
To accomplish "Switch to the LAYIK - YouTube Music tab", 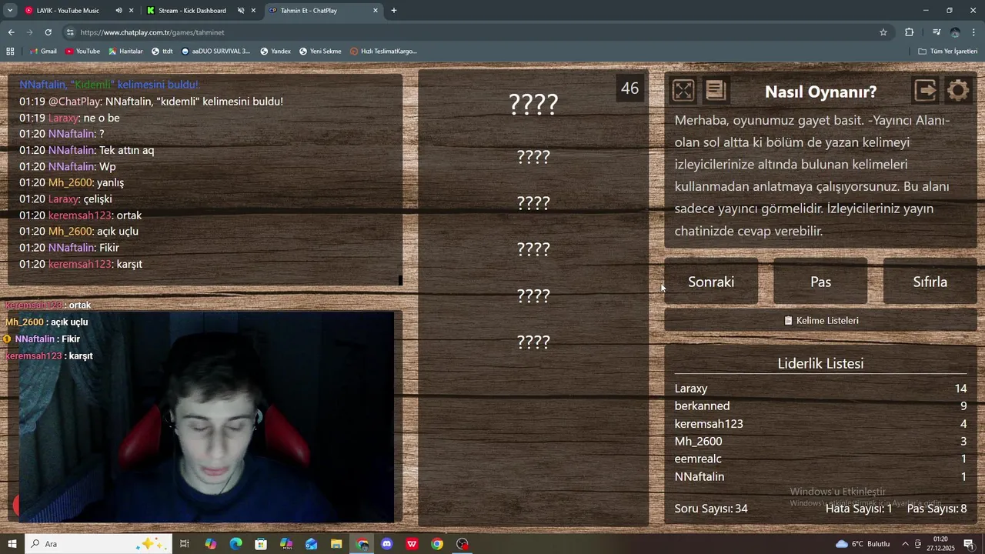I will click(x=68, y=11).
